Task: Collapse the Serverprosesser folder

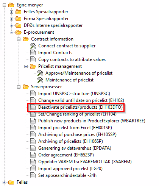Action: 19,87
